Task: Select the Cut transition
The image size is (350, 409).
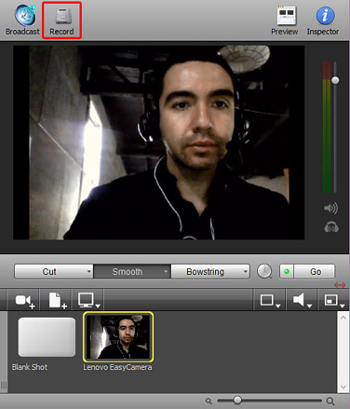Action: [49, 272]
